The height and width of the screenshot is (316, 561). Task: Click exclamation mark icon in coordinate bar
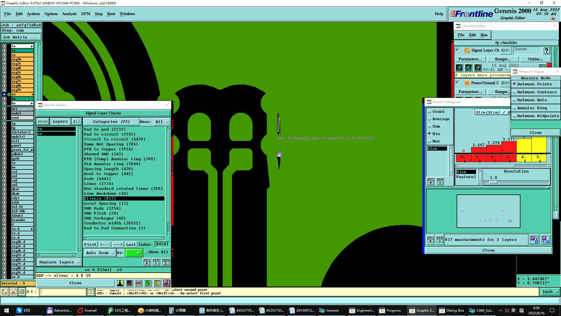coord(91,292)
